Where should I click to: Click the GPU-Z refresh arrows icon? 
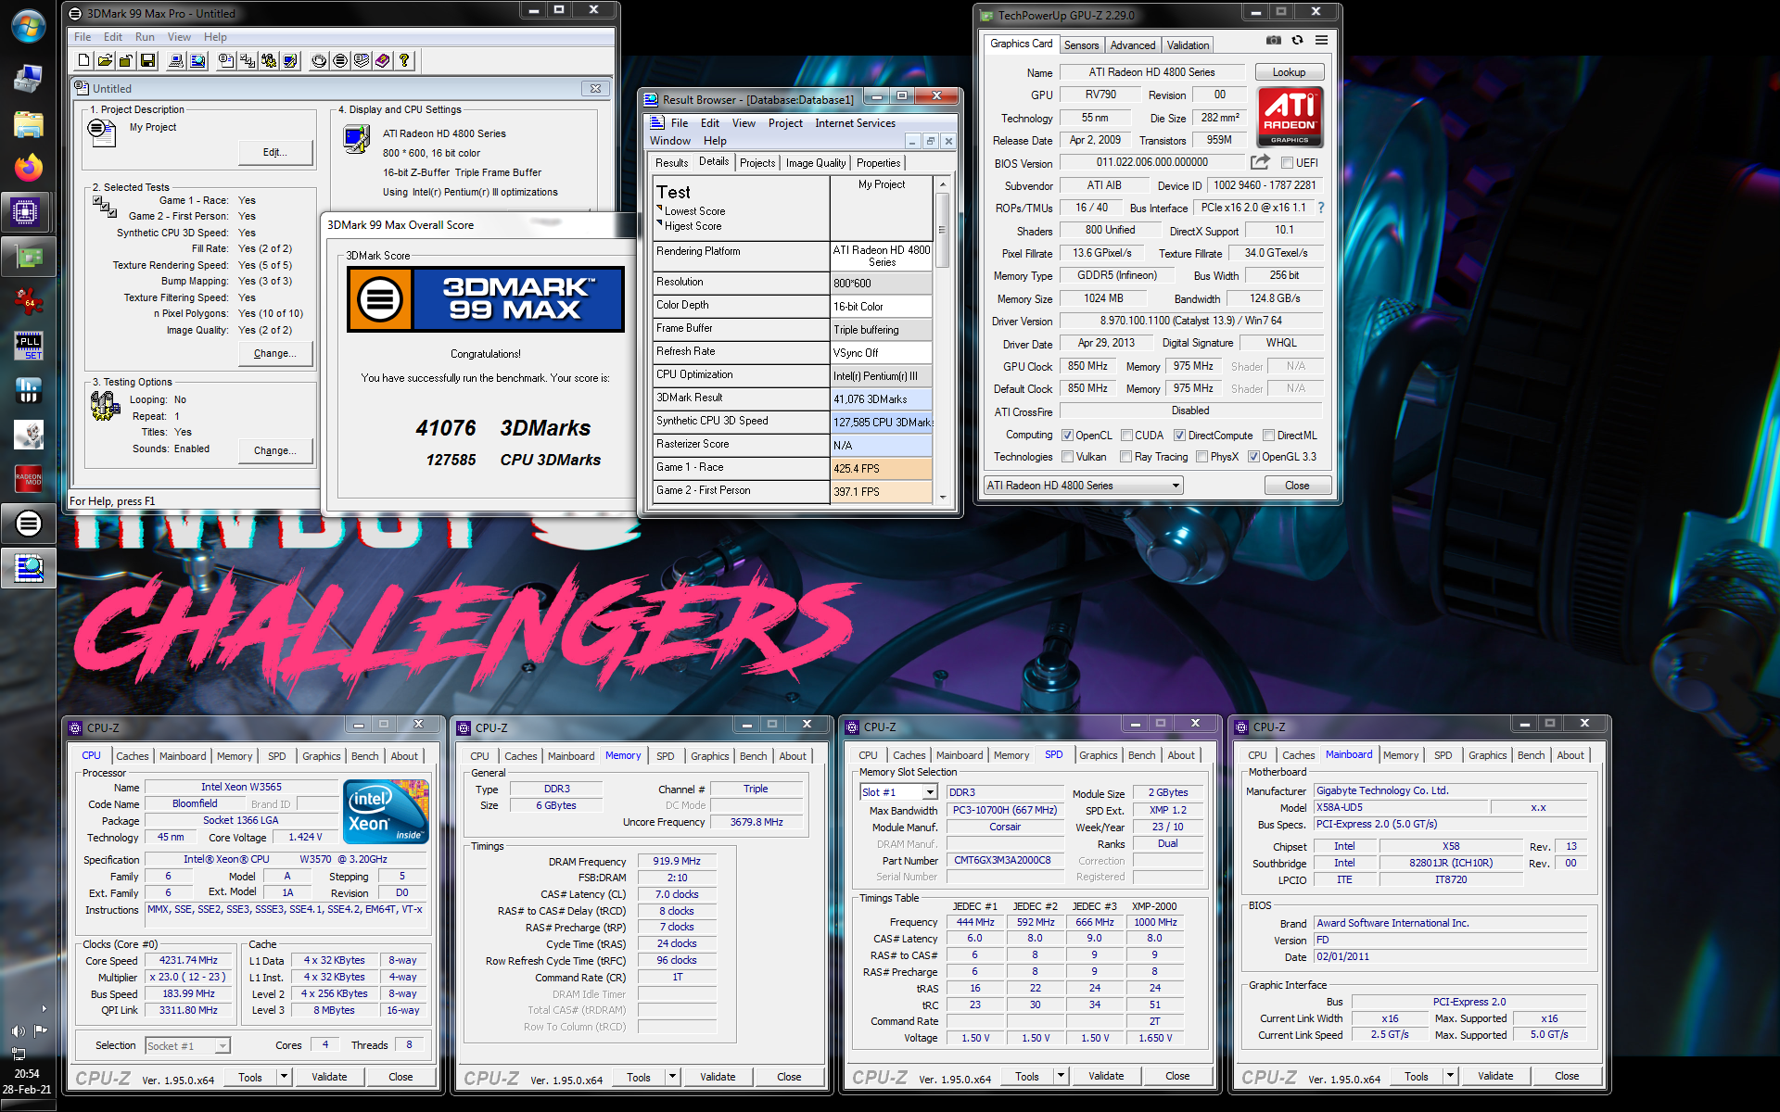click(x=1297, y=41)
